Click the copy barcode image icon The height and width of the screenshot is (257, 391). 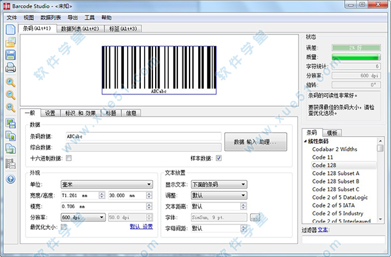pyautogui.click(x=10, y=123)
